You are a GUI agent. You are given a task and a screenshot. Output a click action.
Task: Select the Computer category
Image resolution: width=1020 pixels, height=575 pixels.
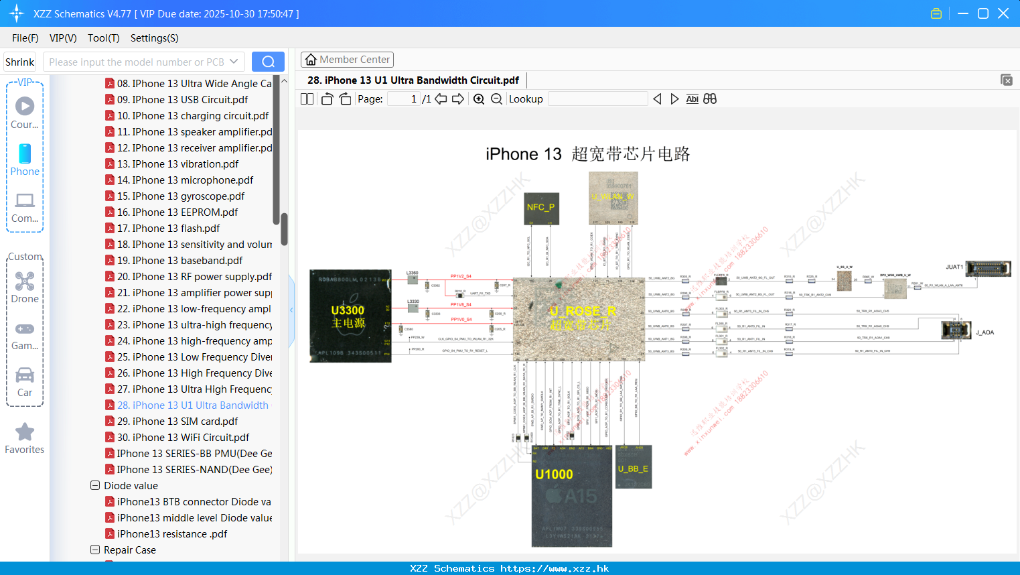pos(25,208)
